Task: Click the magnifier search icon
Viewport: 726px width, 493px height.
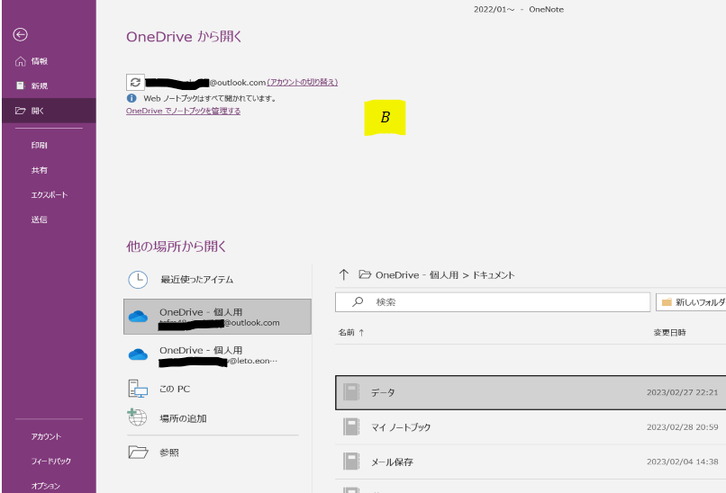Action: [358, 302]
